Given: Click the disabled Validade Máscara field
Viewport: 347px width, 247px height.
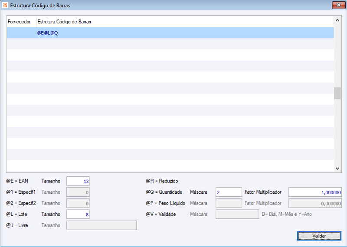Looking at the screenshot, I should 237,214.
